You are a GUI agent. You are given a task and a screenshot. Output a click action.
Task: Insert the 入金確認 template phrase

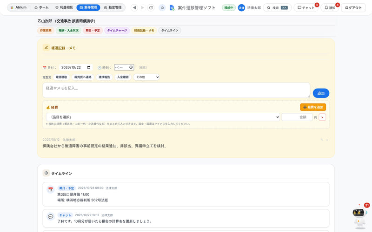(x=123, y=77)
